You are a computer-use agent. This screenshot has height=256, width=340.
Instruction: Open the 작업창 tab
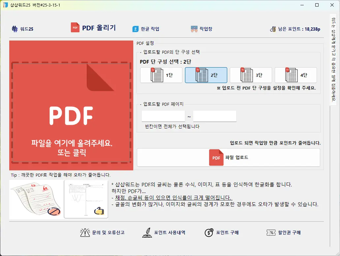(x=201, y=29)
